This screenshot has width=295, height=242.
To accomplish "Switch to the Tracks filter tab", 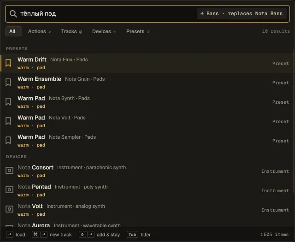I will pyautogui.click(x=71, y=31).
